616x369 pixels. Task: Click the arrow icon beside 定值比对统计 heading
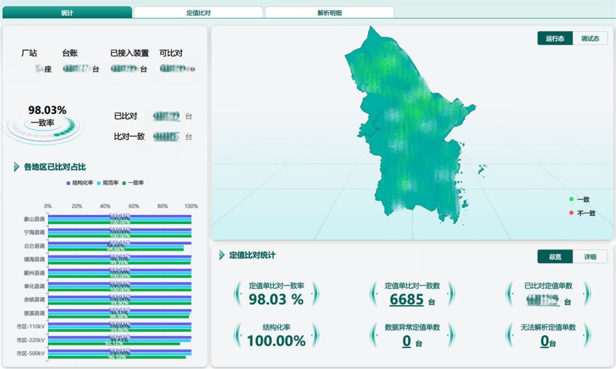[x=222, y=255]
